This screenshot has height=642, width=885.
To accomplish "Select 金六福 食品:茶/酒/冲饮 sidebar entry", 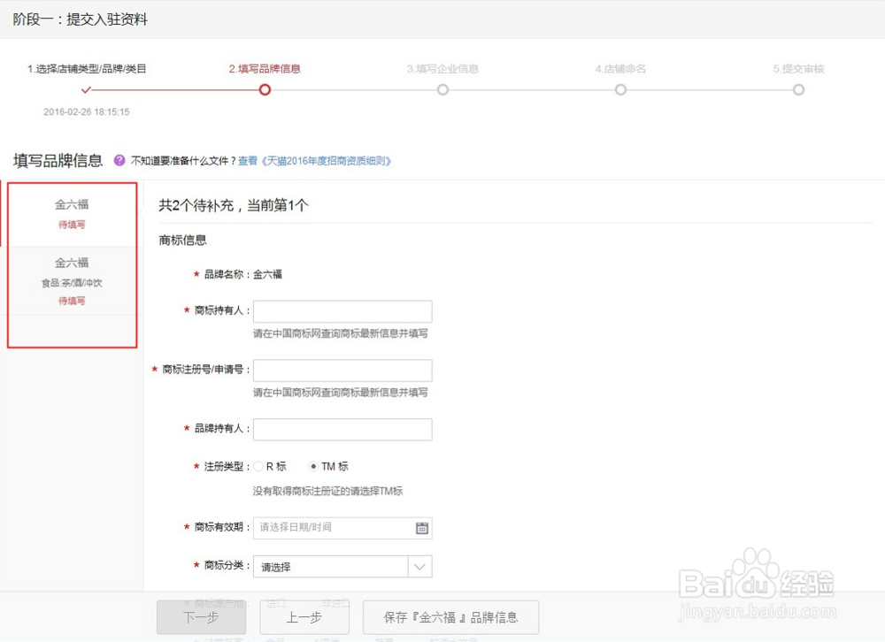I will (x=72, y=281).
